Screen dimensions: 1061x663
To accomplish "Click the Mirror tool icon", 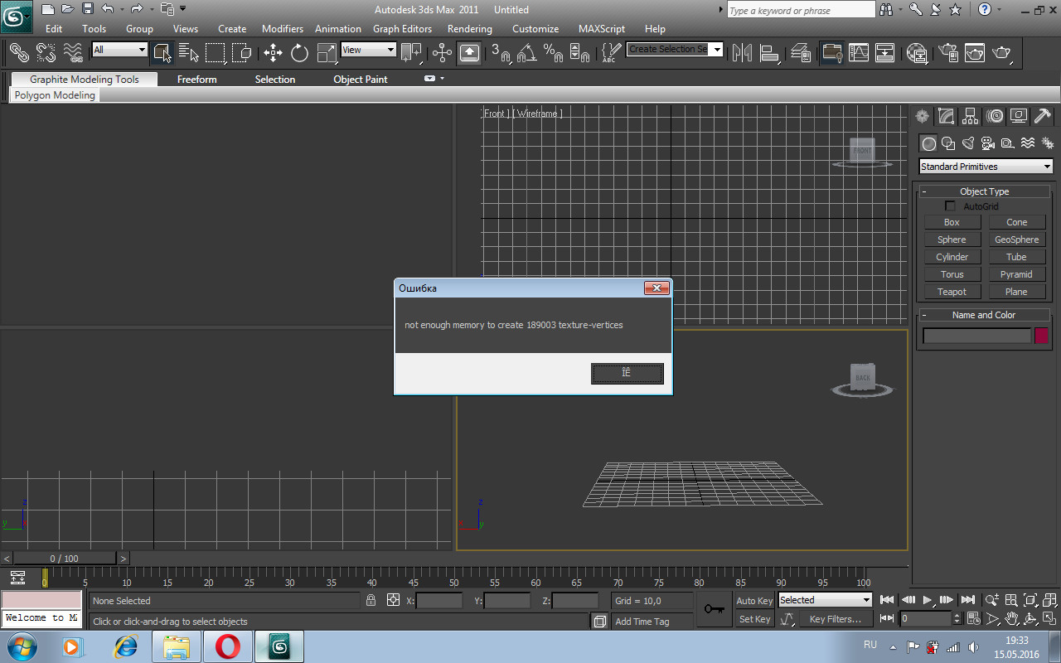I will pyautogui.click(x=742, y=53).
